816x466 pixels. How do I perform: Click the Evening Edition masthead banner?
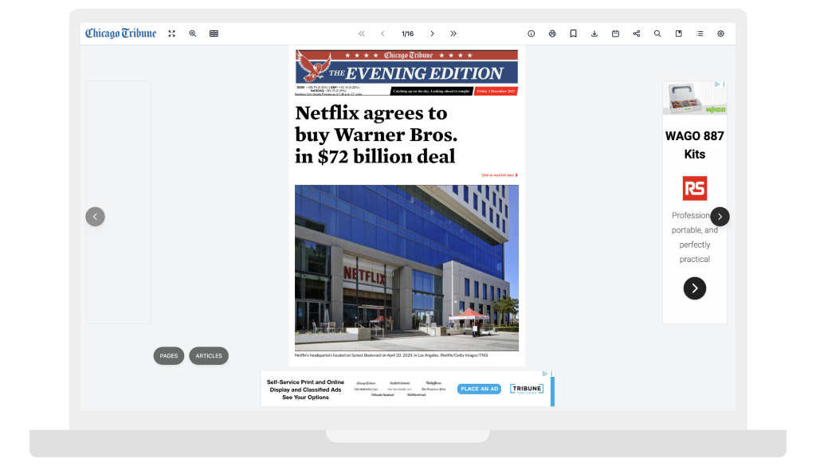406,67
